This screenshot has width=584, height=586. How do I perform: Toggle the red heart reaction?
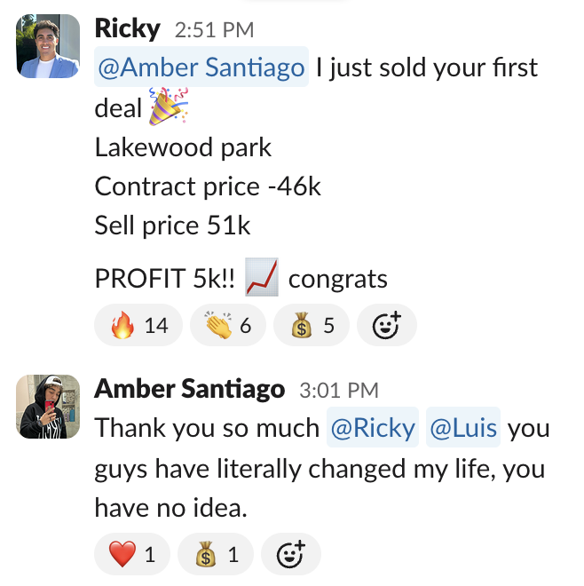pos(132,554)
